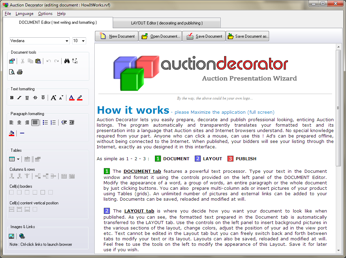
Task: Open the Verdana font name dropdown
Action: click(67, 41)
